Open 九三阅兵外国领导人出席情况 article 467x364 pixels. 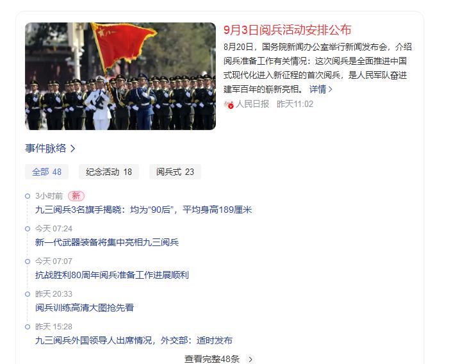(133, 340)
